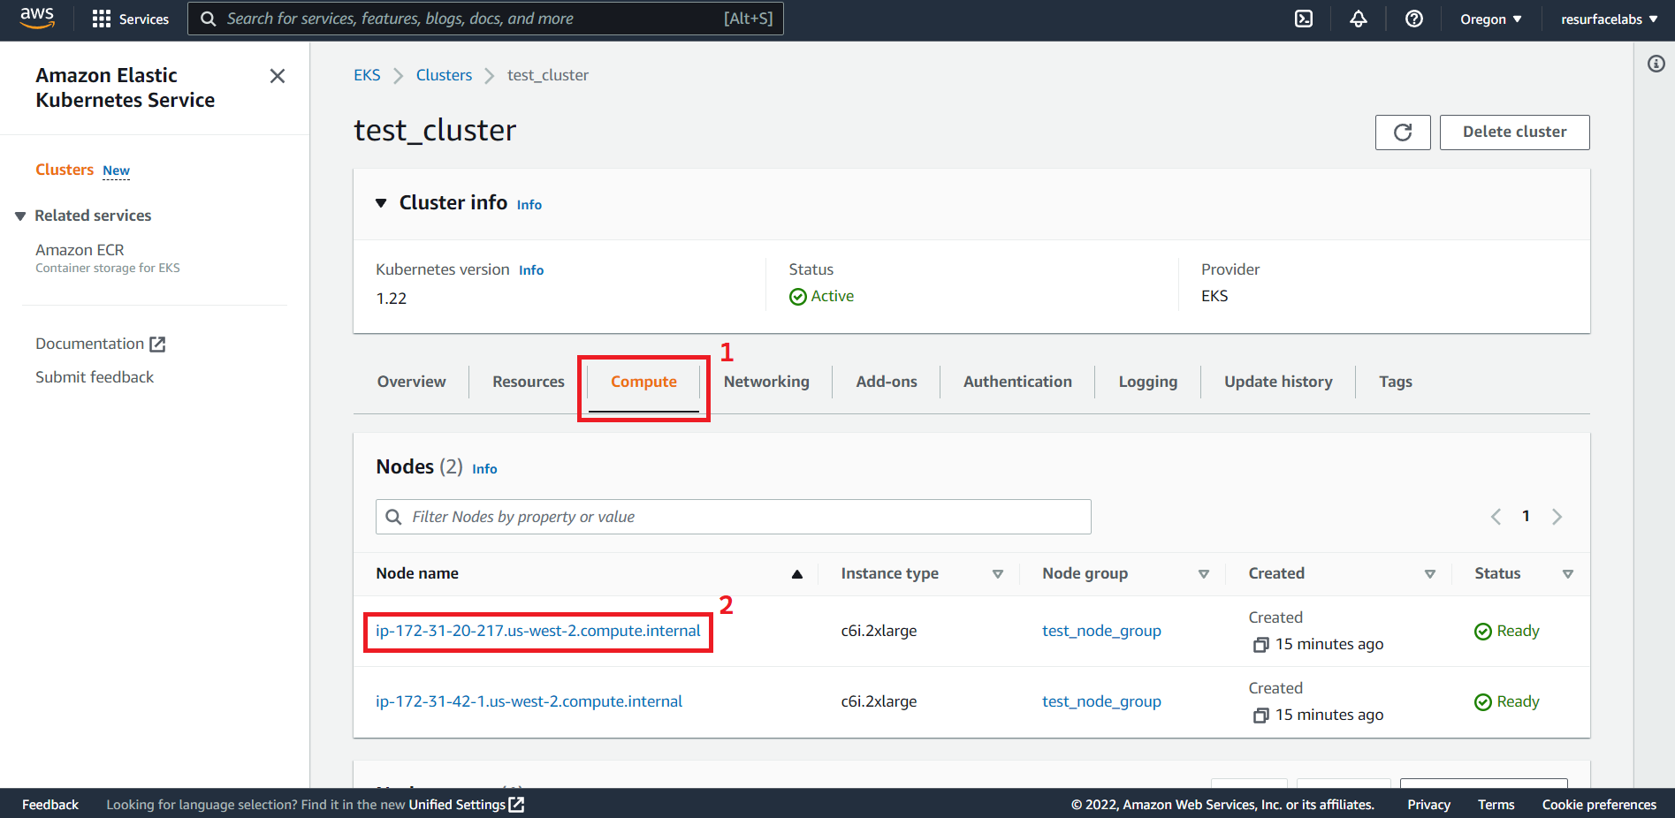Click the Feedback button in footer
The image size is (1675, 818).
[x=50, y=805]
